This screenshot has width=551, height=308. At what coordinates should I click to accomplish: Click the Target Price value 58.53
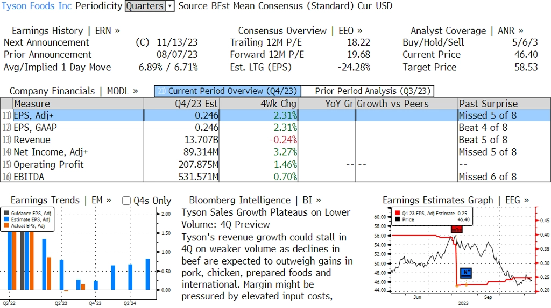point(526,67)
